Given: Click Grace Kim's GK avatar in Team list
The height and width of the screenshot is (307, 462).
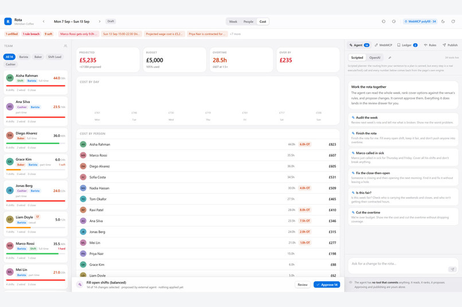Looking at the screenshot, I should click(x=10, y=162).
